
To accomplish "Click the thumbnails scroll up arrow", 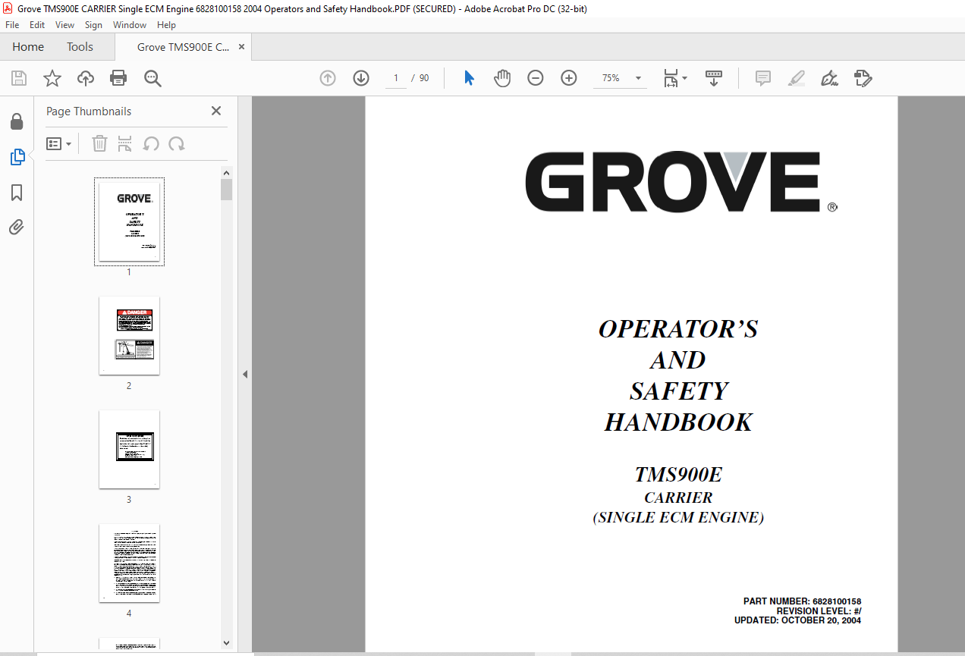I will [x=226, y=172].
